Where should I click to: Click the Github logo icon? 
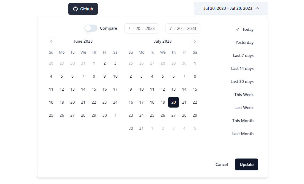click(x=75, y=9)
